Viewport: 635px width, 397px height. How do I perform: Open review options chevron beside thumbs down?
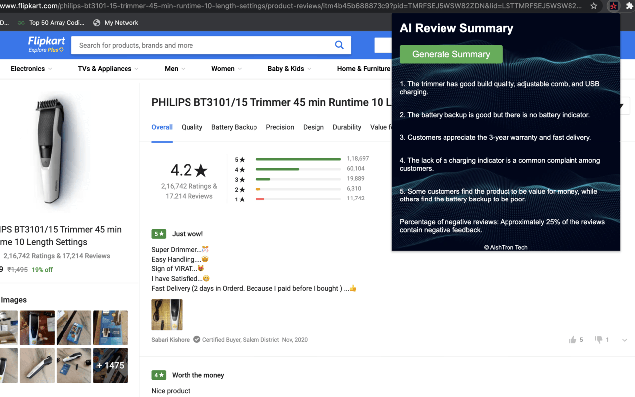click(624, 340)
